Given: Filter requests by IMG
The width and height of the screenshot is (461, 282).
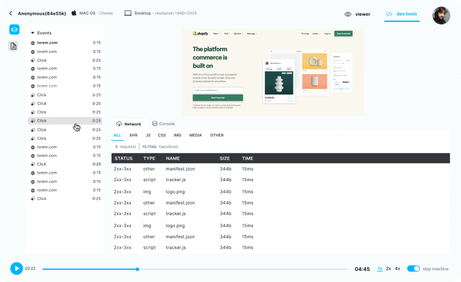Looking at the screenshot, I should (177, 135).
